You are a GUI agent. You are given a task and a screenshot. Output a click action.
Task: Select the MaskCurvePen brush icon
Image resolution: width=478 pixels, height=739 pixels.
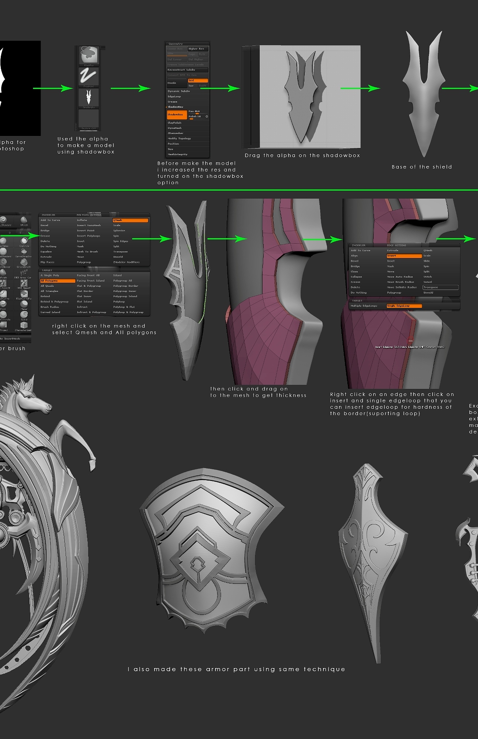(x=24, y=294)
